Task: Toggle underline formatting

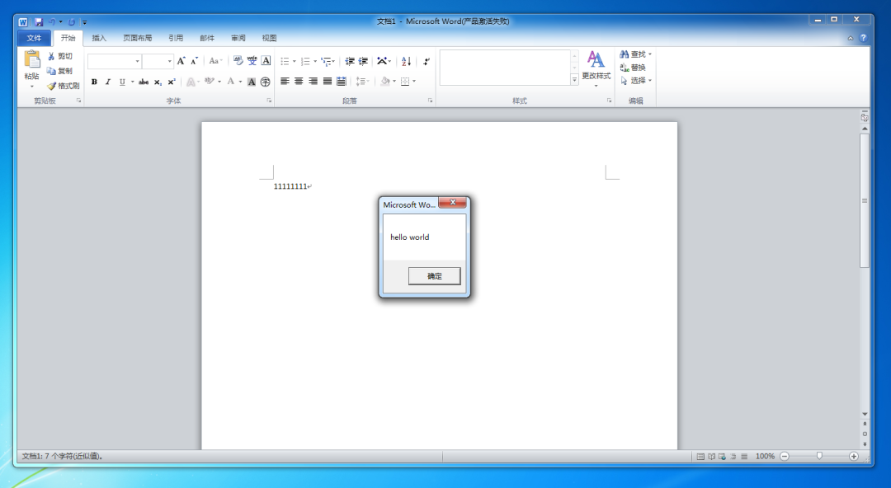Action: click(122, 82)
